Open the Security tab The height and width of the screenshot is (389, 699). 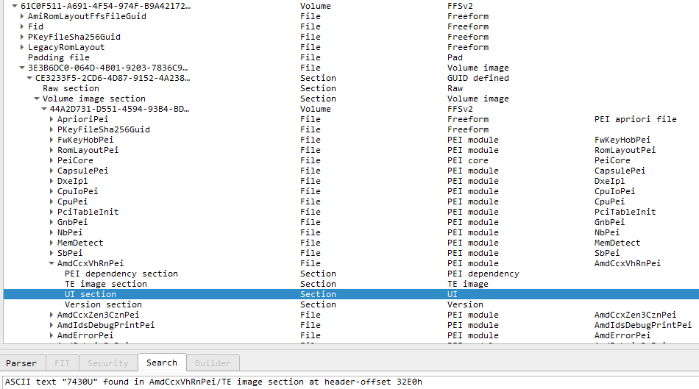click(107, 363)
